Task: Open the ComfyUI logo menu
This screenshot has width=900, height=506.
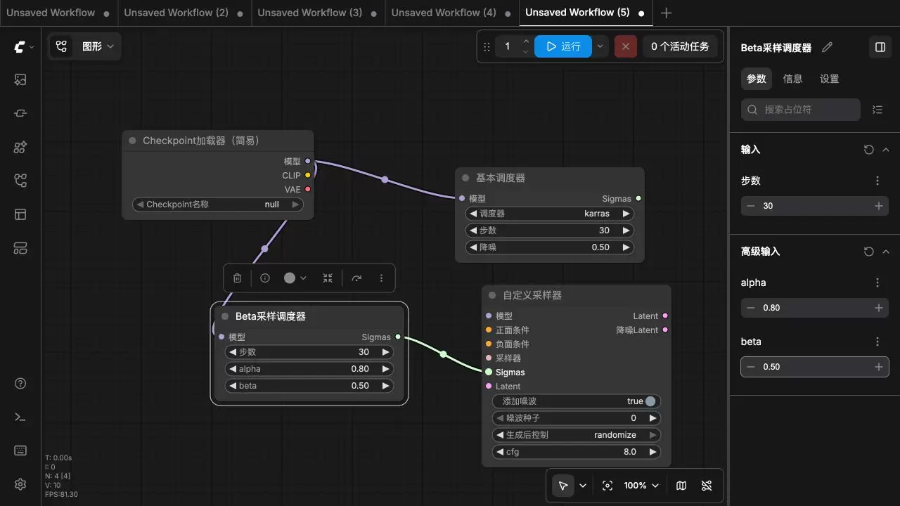Action: coord(23,47)
